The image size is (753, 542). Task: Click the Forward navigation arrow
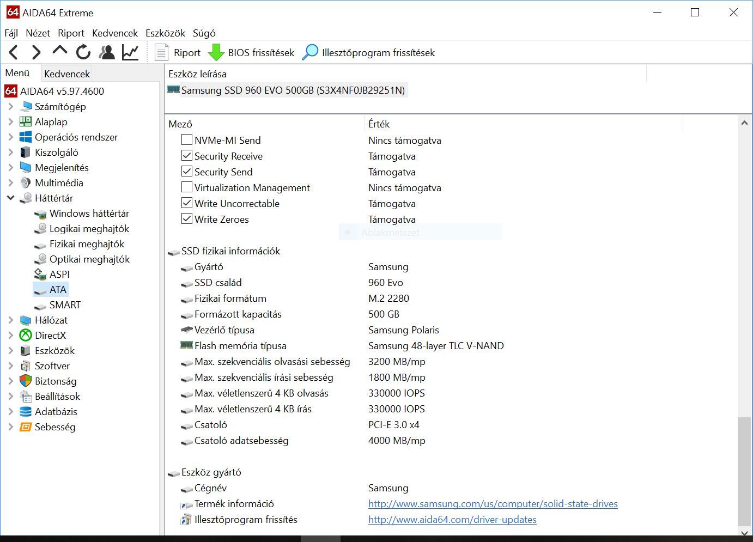pyautogui.click(x=36, y=52)
